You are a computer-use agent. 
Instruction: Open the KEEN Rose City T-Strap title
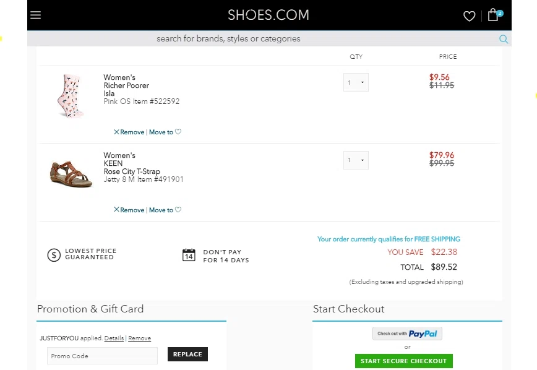tap(132, 163)
